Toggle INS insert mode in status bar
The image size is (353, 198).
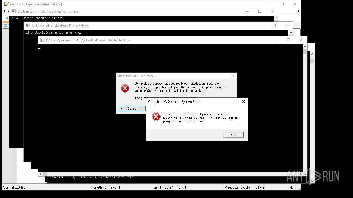[x=291, y=188]
